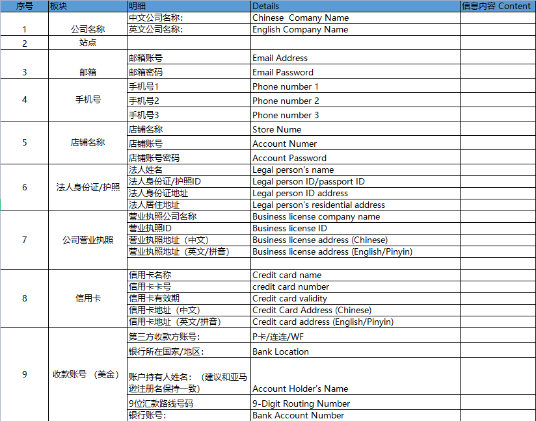Viewport: 536px width, 421px height.
Task: Click the cell '手机号3'
Action: 189,114
